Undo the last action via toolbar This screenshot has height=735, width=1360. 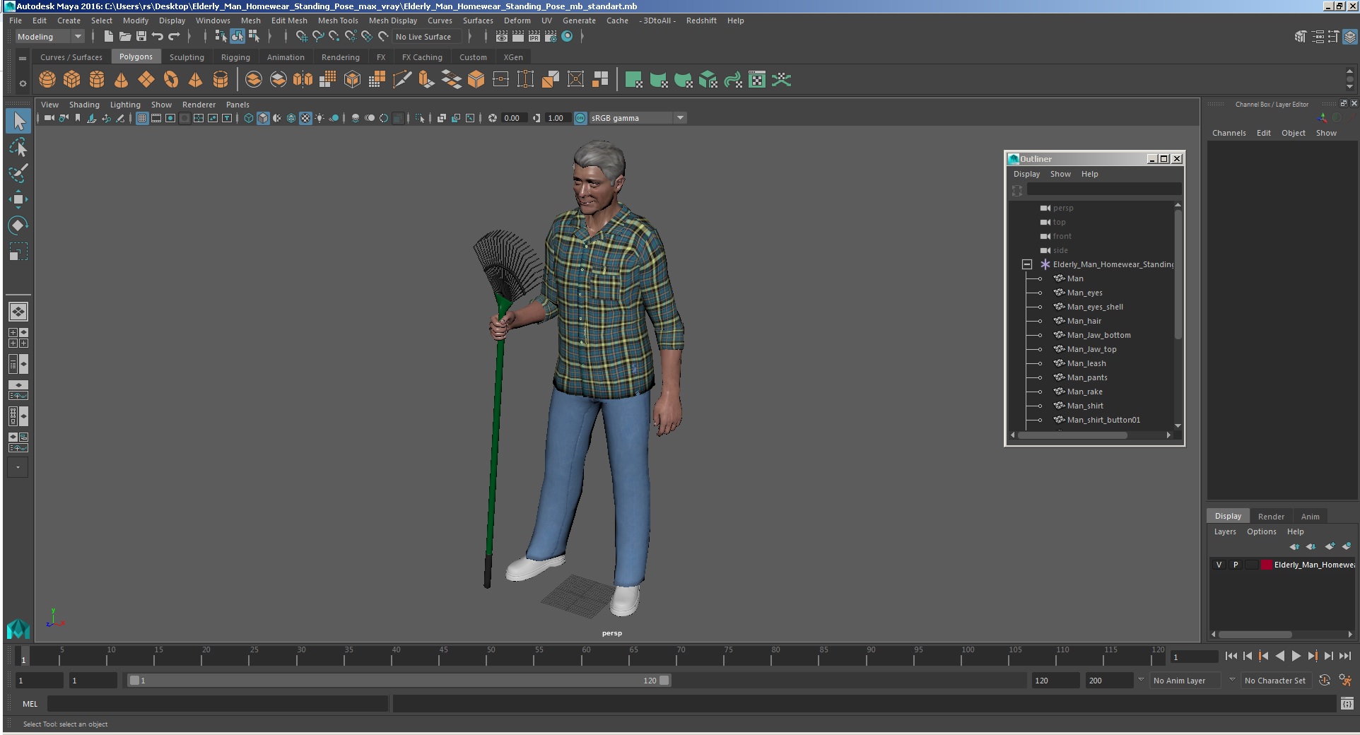pos(157,36)
